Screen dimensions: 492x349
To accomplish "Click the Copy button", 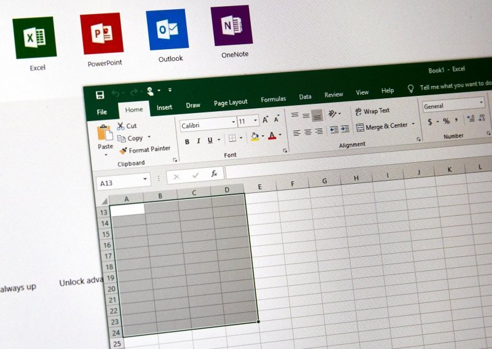I will (130, 138).
